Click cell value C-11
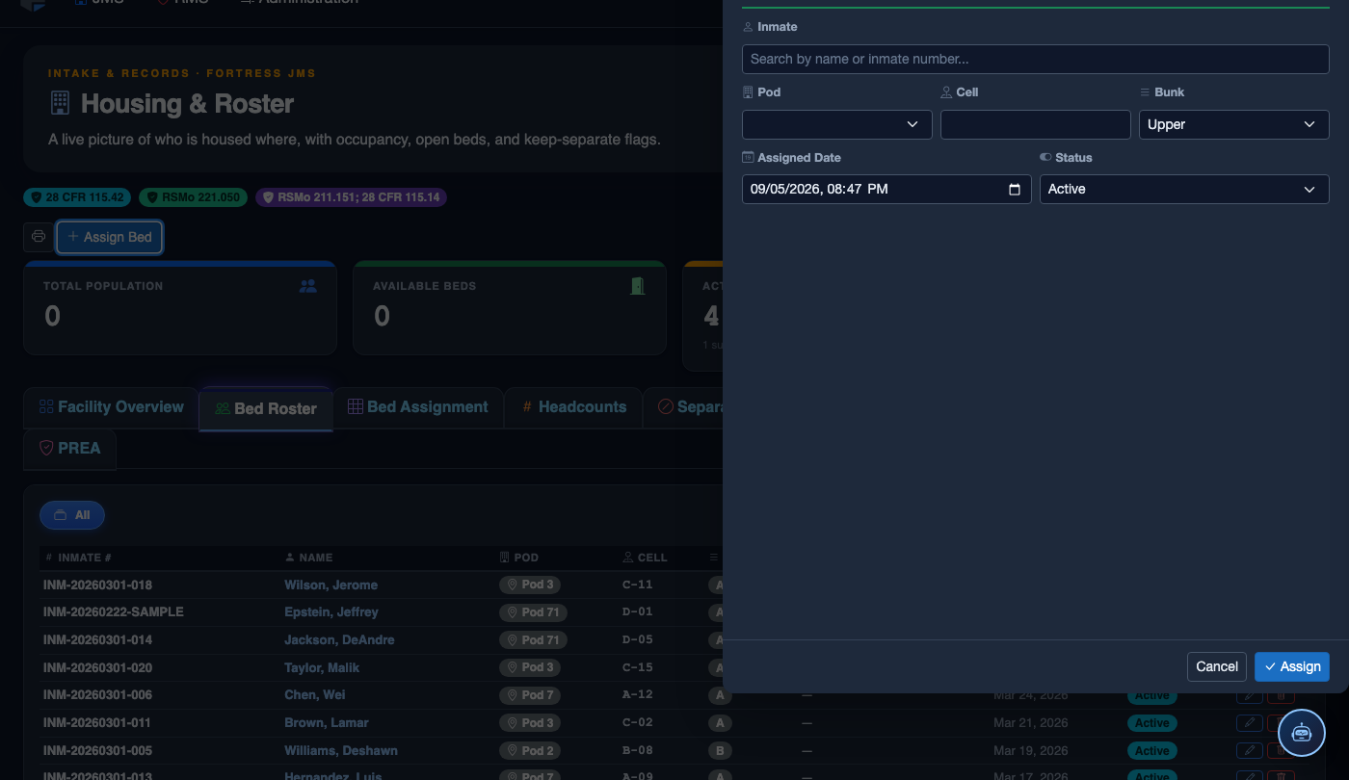 (x=638, y=585)
